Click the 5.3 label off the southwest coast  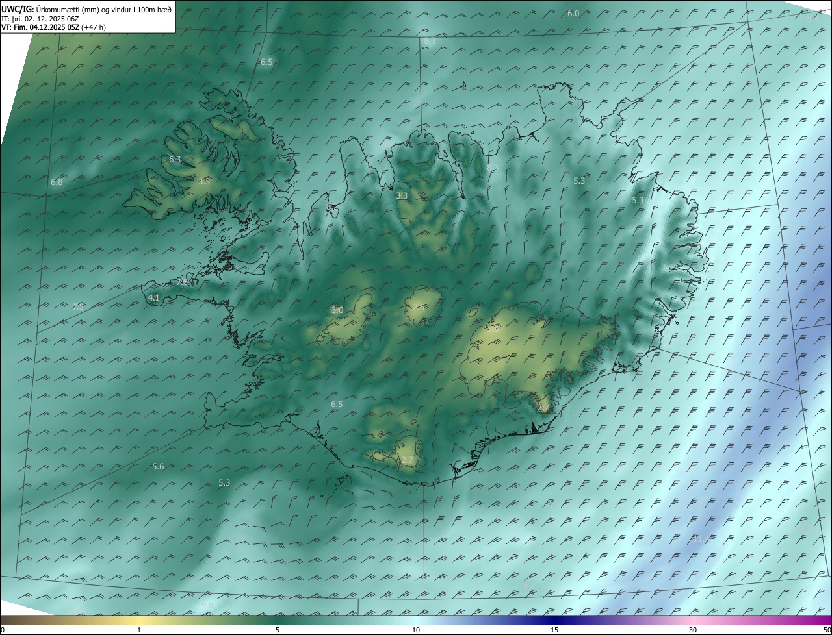224,483
